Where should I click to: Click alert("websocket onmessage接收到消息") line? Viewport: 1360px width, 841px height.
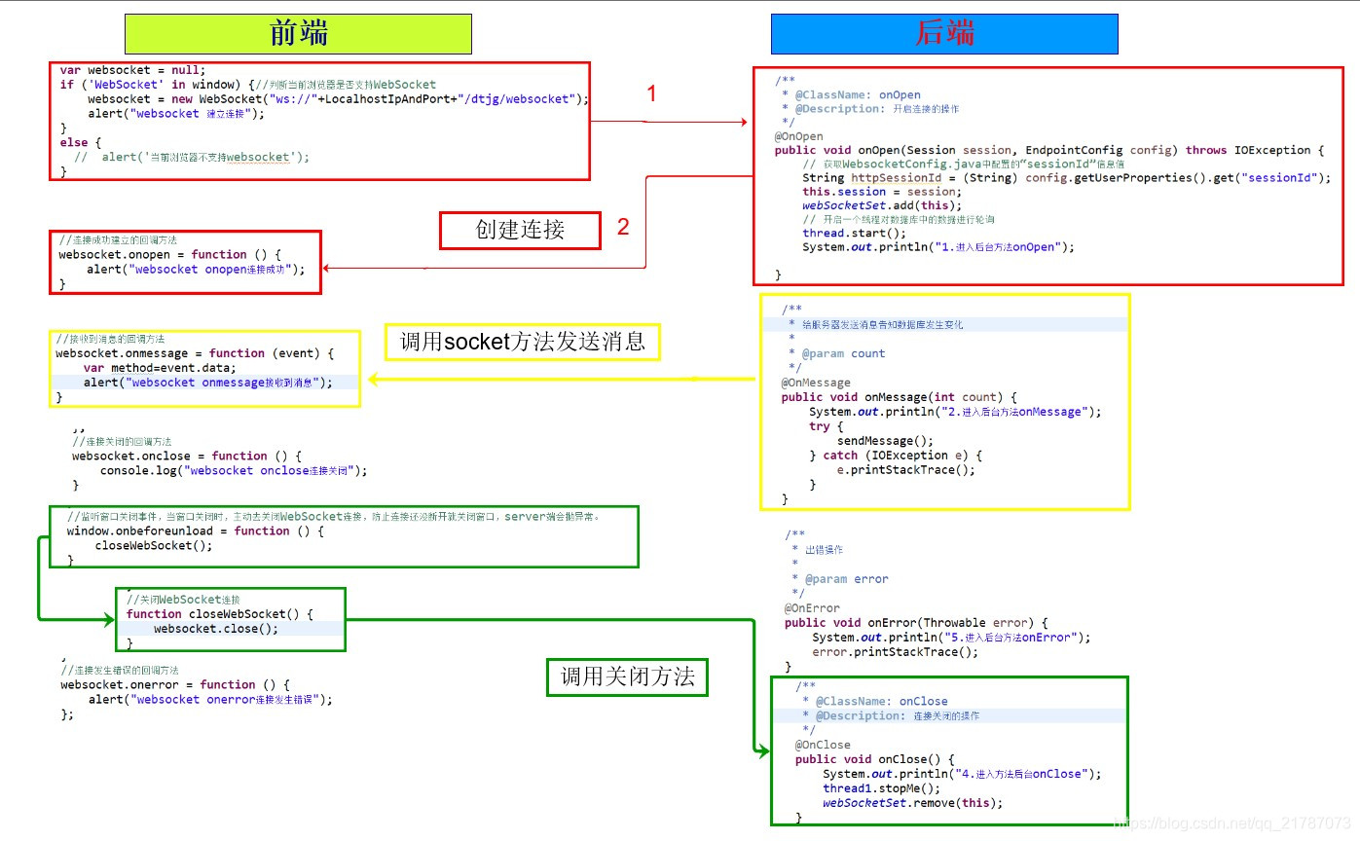coord(207,383)
